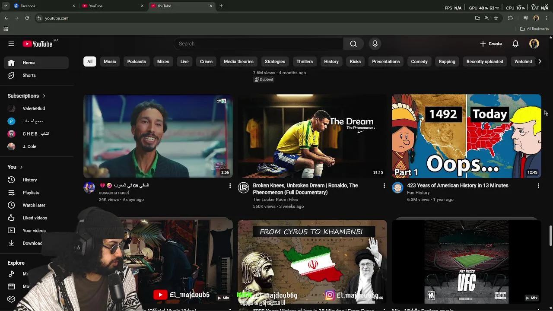Open History in the sidebar
This screenshot has height=311, width=553.
[36, 180]
